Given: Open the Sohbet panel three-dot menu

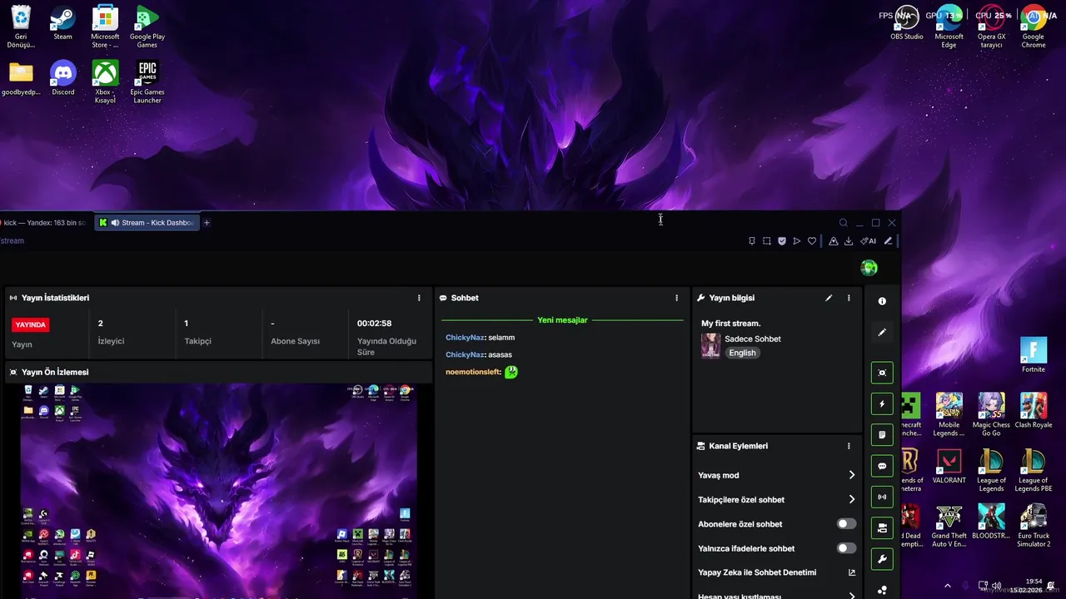Looking at the screenshot, I should [x=676, y=298].
